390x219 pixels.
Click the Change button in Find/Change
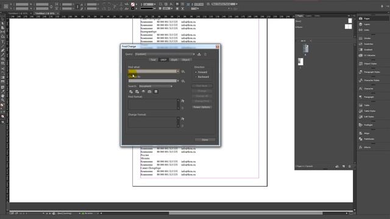(x=202, y=91)
